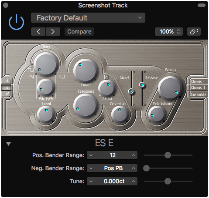
Task: Enable the Chorus II effect
Action: pyautogui.click(x=198, y=87)
